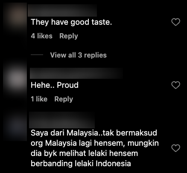The width and height of the screenshot is (187, 173).
Task: Click the word "mungkin" in last comment
Action: pyautogui.click(x=143, y=143)
